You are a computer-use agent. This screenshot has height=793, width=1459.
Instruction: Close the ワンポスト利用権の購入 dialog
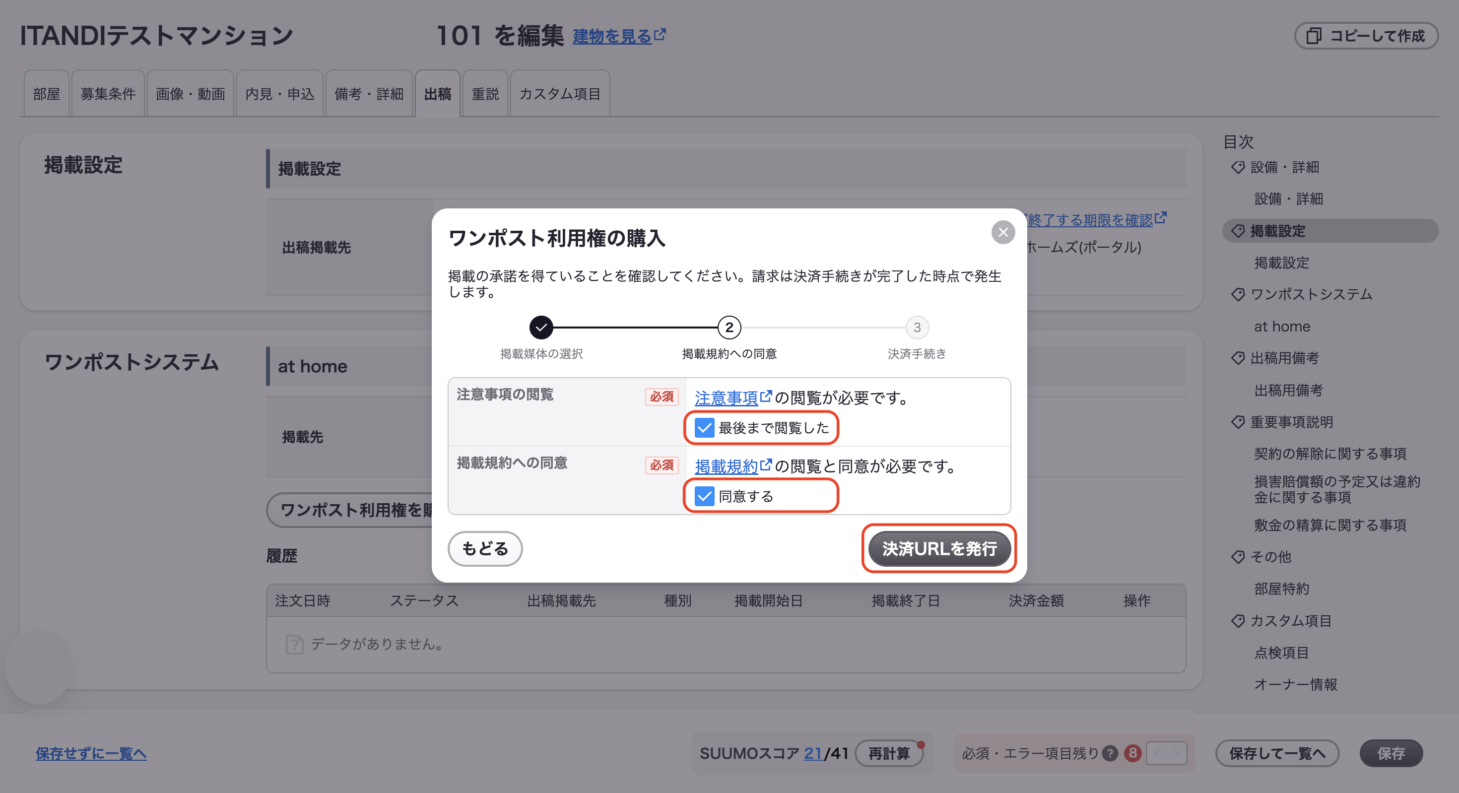(1003, 232)
